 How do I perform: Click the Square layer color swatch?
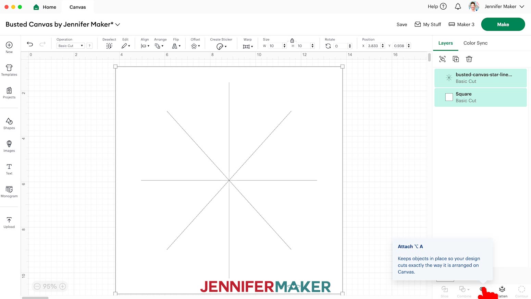(x=449, y=97)
